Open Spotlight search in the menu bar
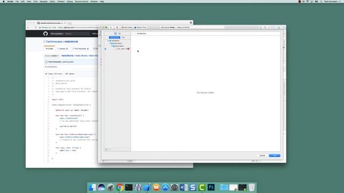This screenshot has width=344, height=193. click(321, 1)
